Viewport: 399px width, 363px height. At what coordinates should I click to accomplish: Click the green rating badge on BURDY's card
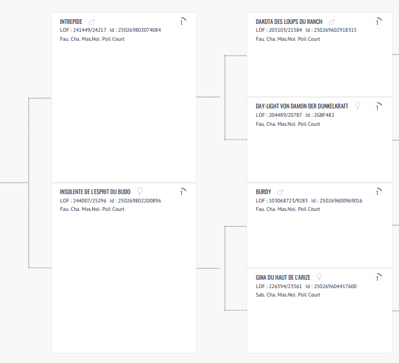click(377, 192)
